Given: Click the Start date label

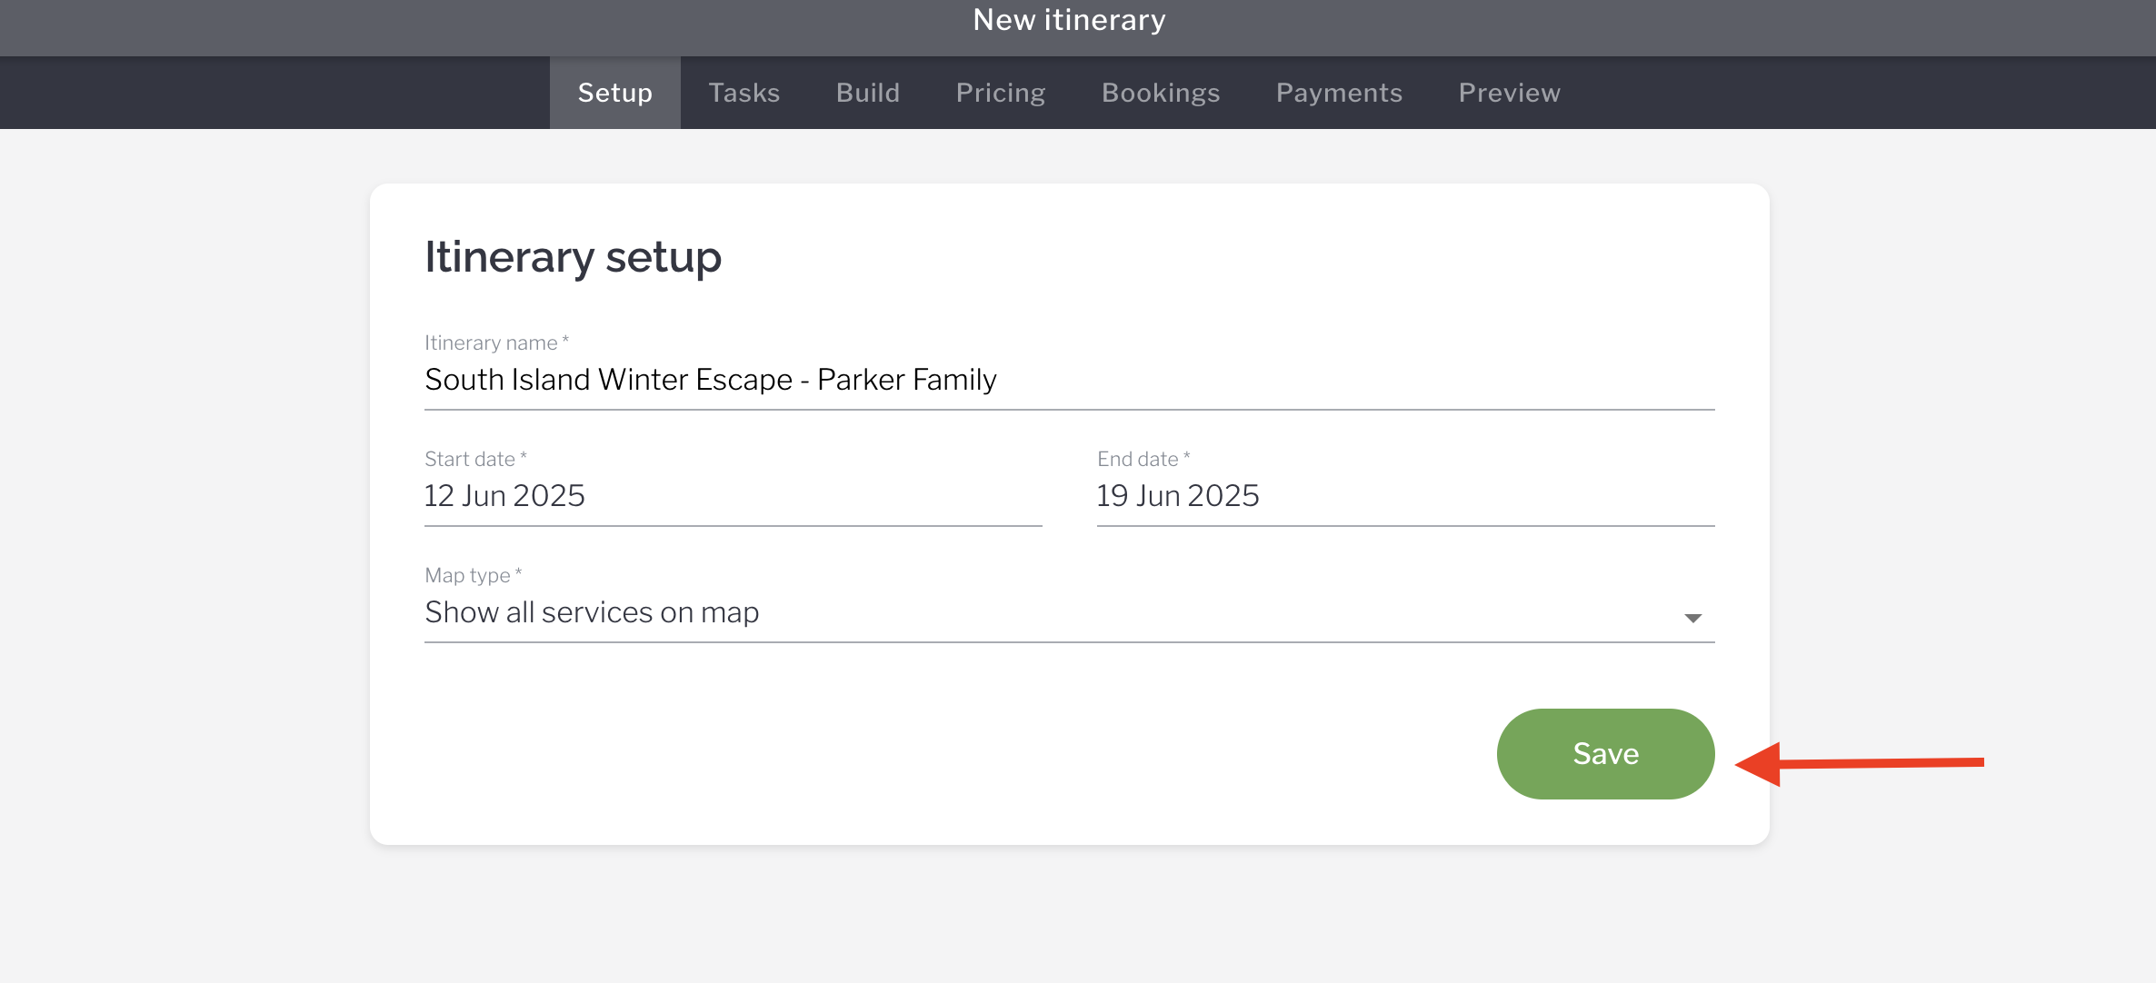Looking at the screenshot, I should (474, 459).
